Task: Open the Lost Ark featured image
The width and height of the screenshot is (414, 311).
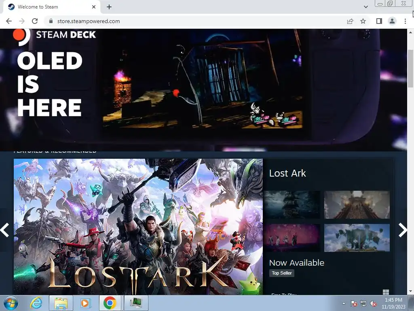Action: (x=138, y=227)
